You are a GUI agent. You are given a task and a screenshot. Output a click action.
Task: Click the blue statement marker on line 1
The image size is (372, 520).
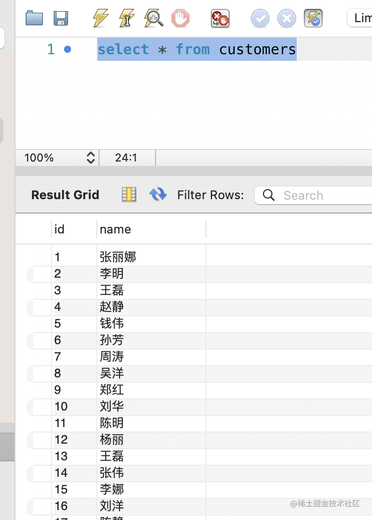[68, 49]
